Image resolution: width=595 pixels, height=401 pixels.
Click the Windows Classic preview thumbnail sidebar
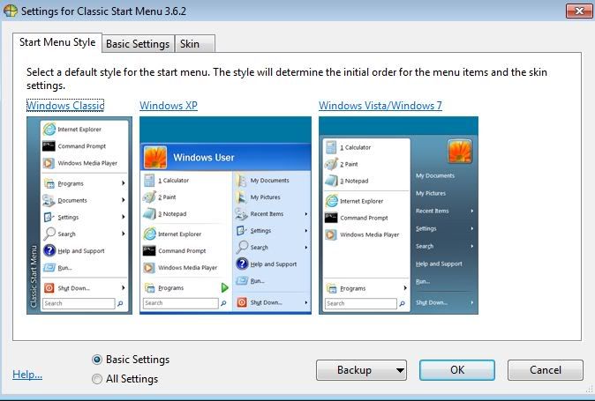tap(34, 216)
